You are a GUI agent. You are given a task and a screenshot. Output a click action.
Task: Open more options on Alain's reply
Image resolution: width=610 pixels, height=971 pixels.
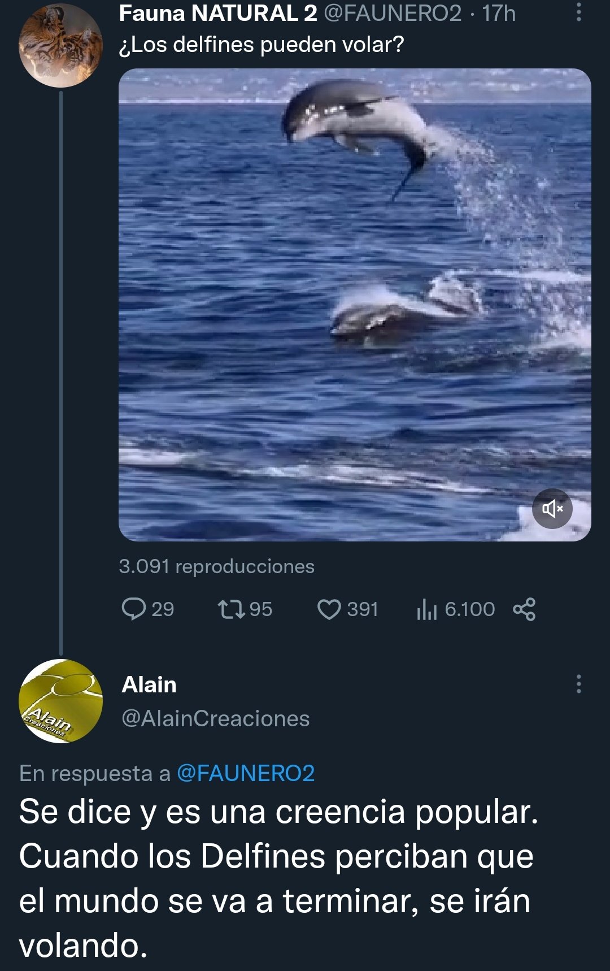click(578, 684)
